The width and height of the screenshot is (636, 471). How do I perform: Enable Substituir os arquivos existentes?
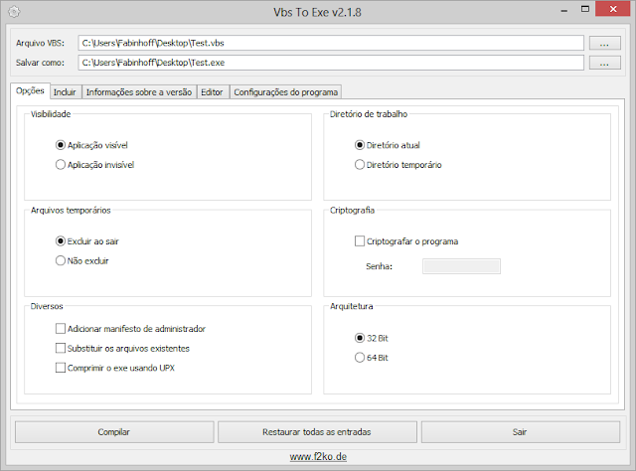(61, 348)
